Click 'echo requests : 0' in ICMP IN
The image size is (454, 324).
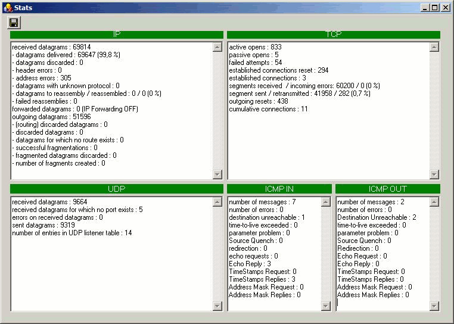(x=253, y=256)
